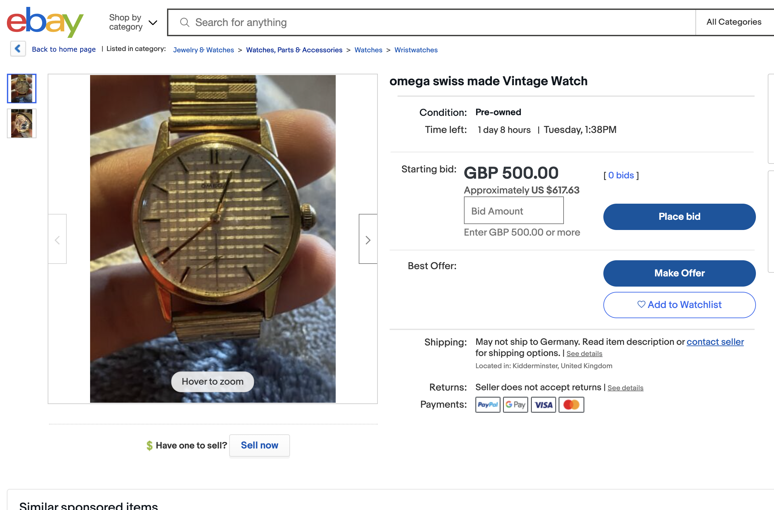Screen dimensions: 774x510
Task: Open the All Categories dropdown
Action: pos(734,22)
